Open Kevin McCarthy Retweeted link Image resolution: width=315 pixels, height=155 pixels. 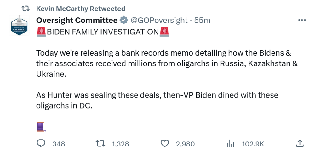point(81,9)
